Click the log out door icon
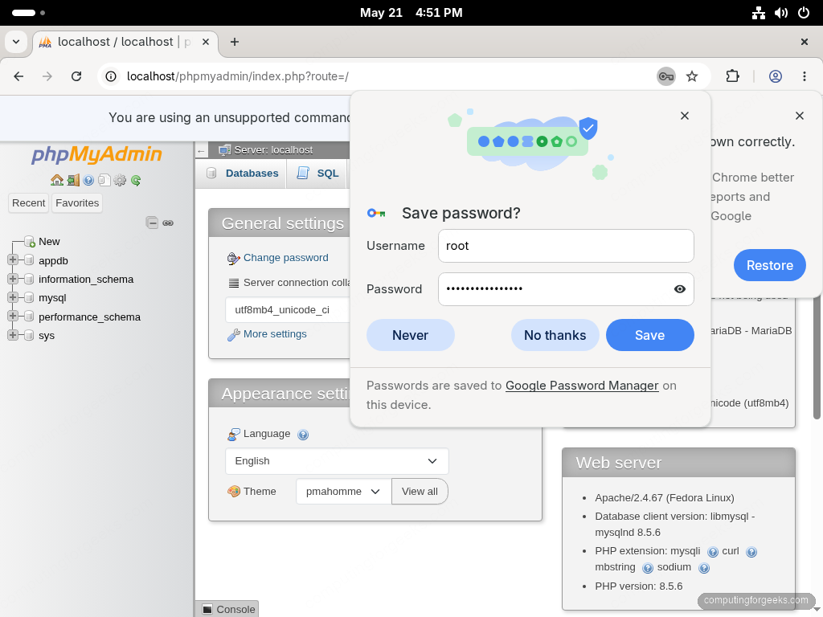 click(x=73, y=181)
